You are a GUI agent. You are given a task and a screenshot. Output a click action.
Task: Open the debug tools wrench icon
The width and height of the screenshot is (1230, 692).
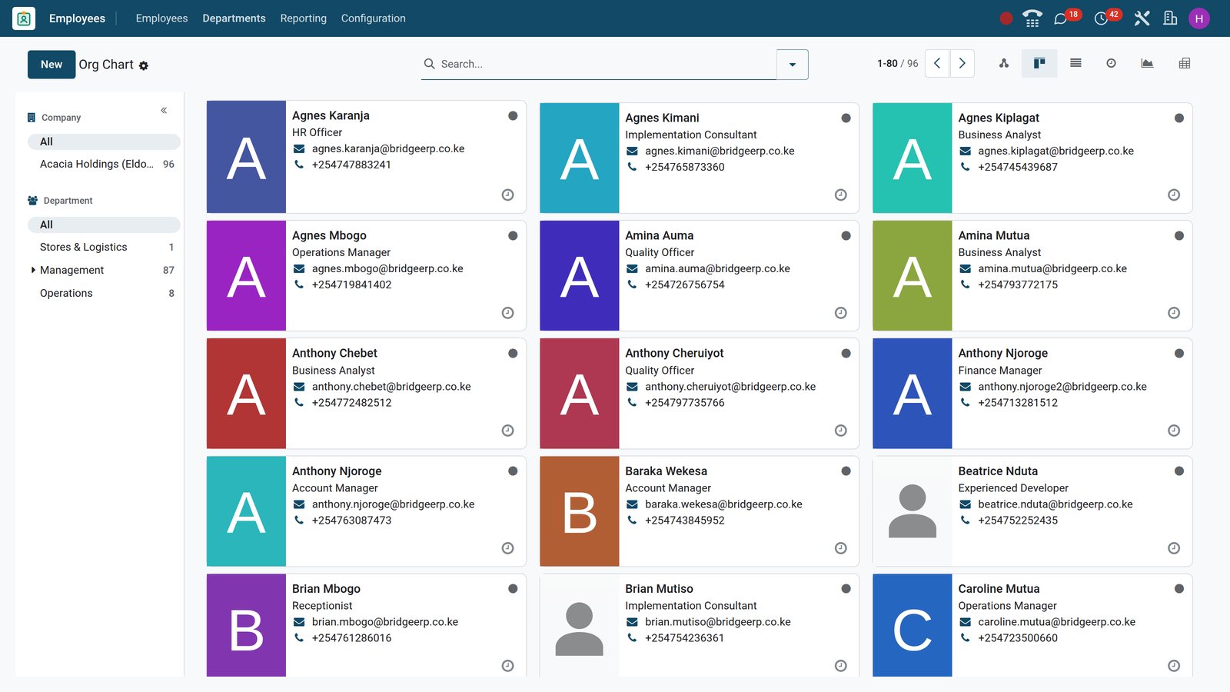click(1142, 18)
